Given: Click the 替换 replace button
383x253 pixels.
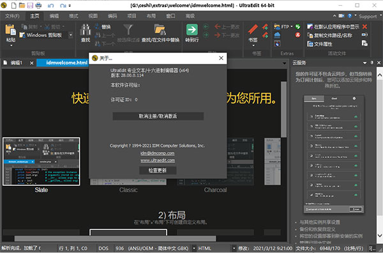Looking at the screenshot, I should 103,27.
